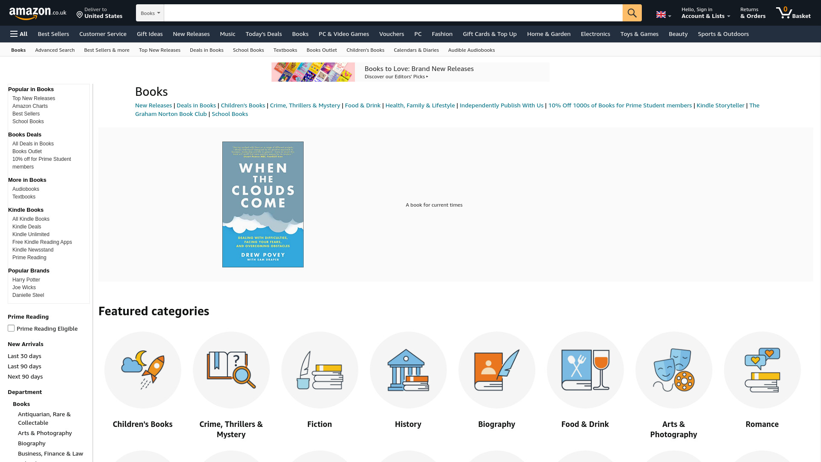
Task: Open Audible Audiobooks in the subnav
Action: point(472,50)
